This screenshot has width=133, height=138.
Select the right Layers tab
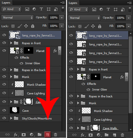[x=73, y=3]
